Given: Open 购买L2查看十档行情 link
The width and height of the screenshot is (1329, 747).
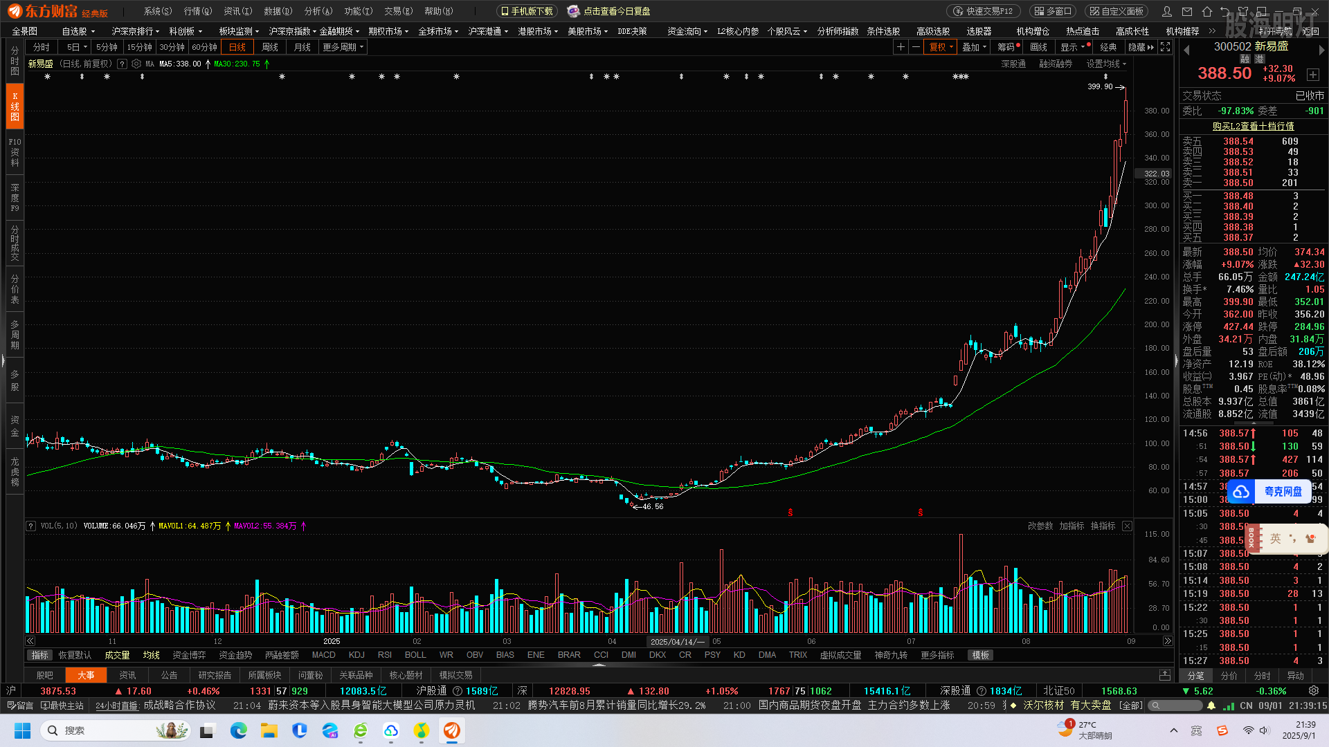Looking at the screenshot, I should [x=1253, y=126].
